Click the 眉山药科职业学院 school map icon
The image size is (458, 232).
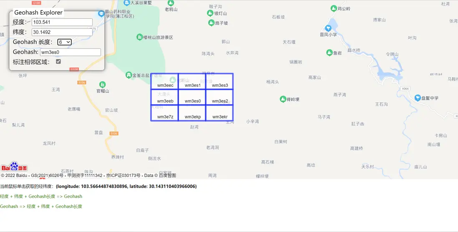pyautogui.click(x=101, y=13)
